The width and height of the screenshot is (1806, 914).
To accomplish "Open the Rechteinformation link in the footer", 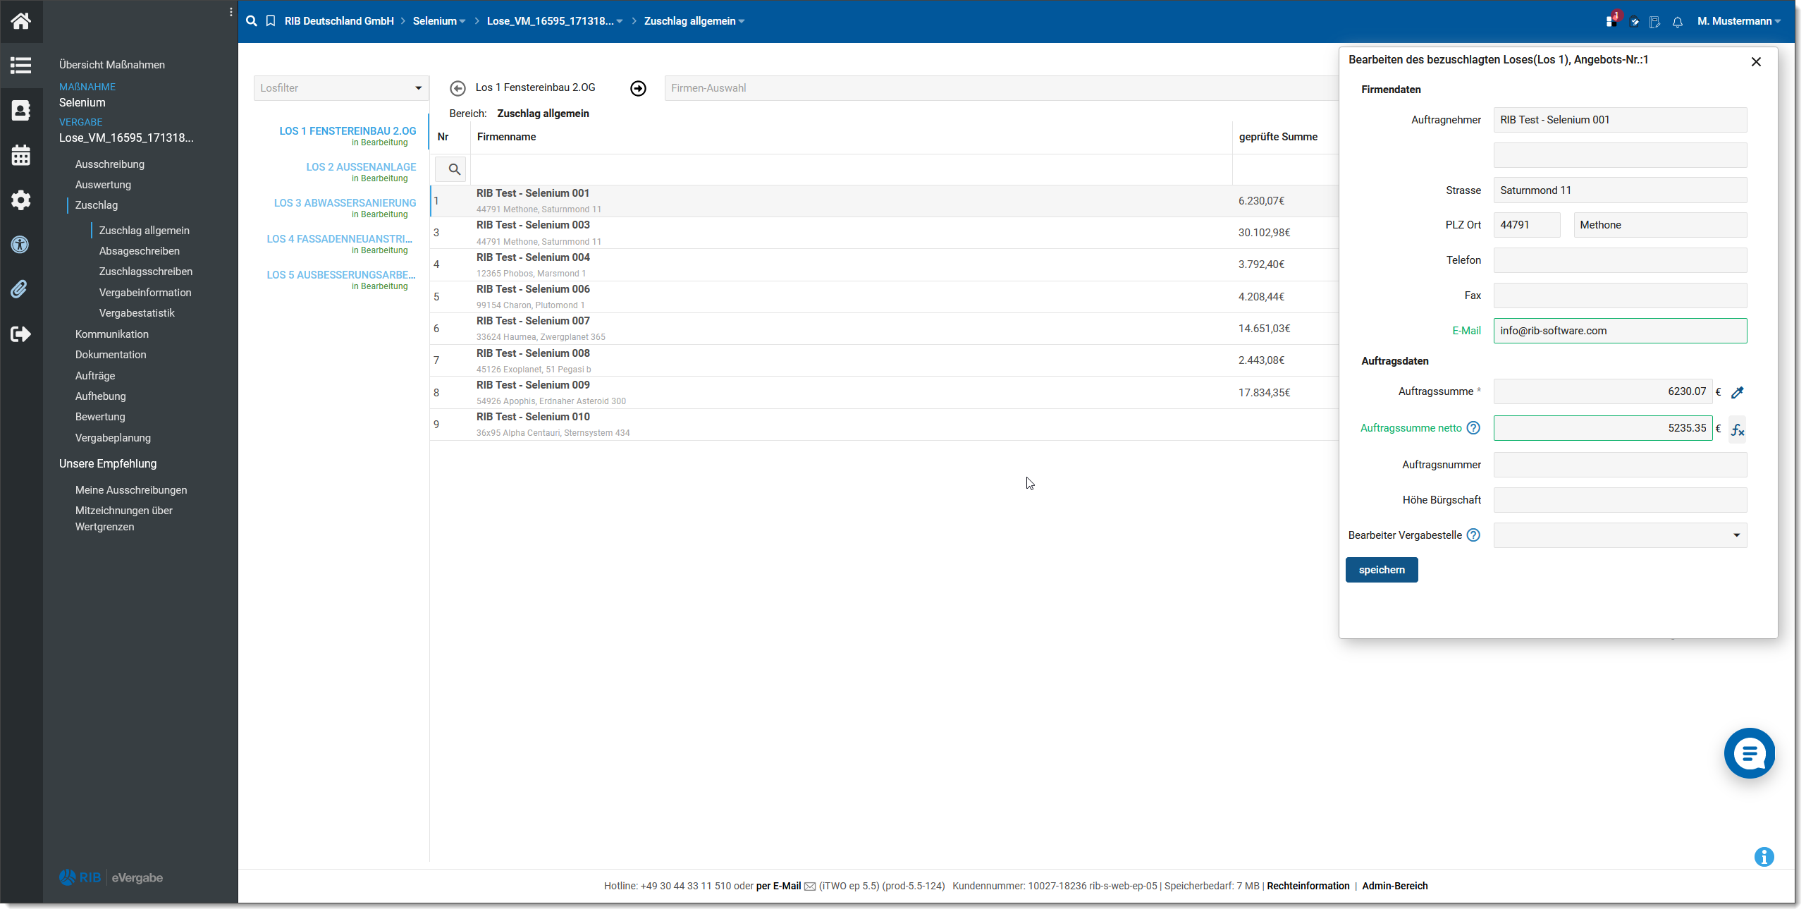I will pos(1308,886).
